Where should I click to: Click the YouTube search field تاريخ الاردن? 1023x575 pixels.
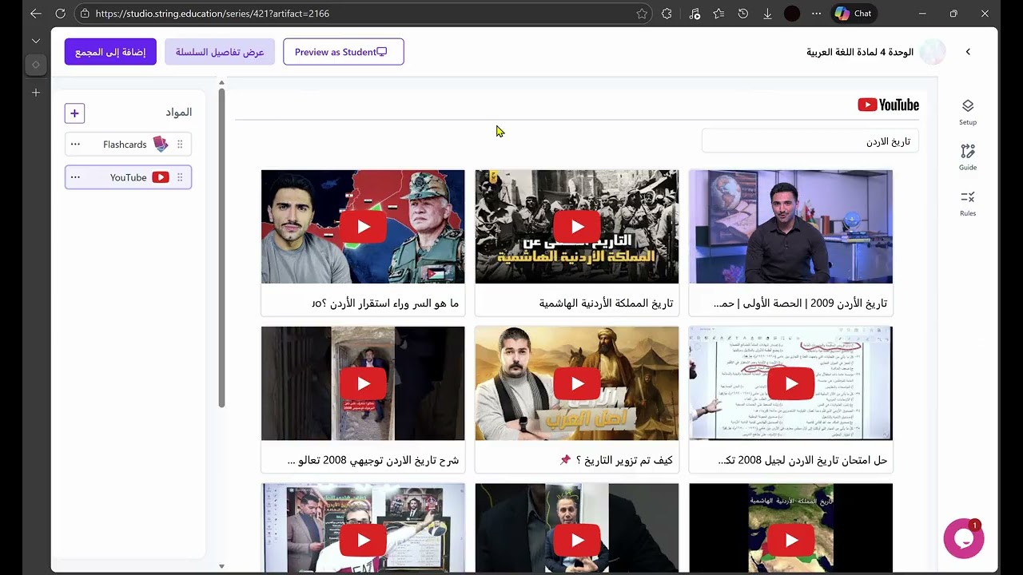[x=810, y=141]
